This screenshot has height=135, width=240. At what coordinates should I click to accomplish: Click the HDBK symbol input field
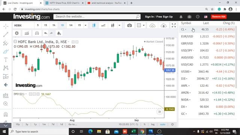[23, 25]
